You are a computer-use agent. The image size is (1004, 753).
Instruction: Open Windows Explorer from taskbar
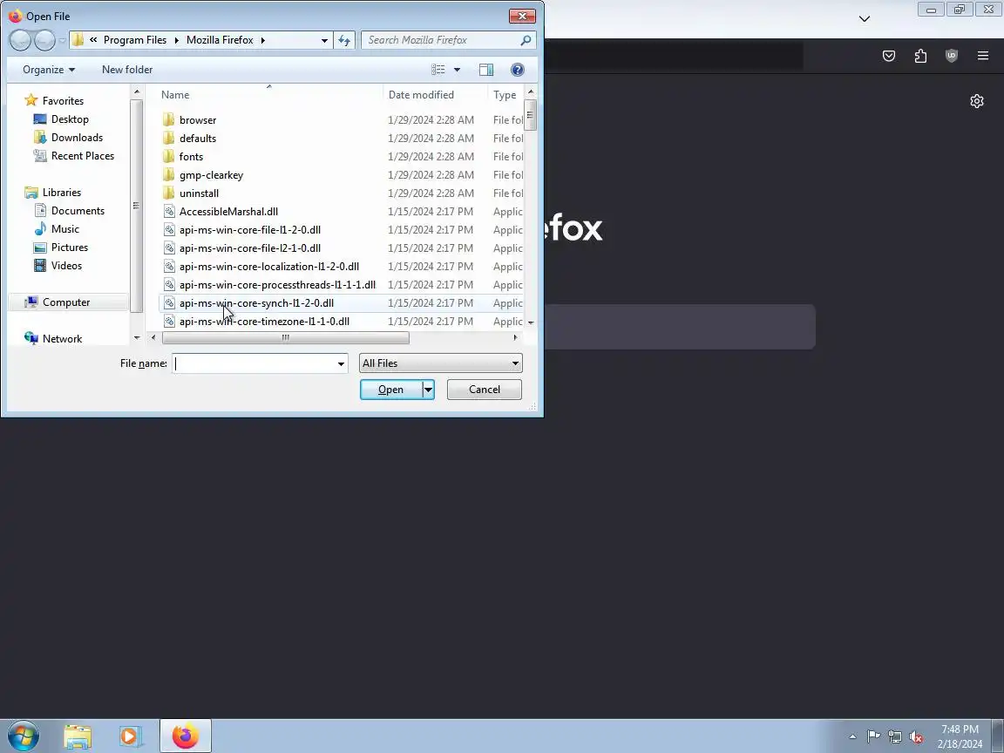(x=78, y=736)
